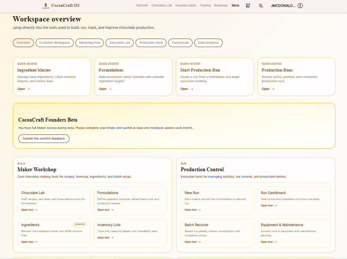Open tool under Chocolate Lab card
347x259 pixels.
pyautogui.click(x=29, y=210)
